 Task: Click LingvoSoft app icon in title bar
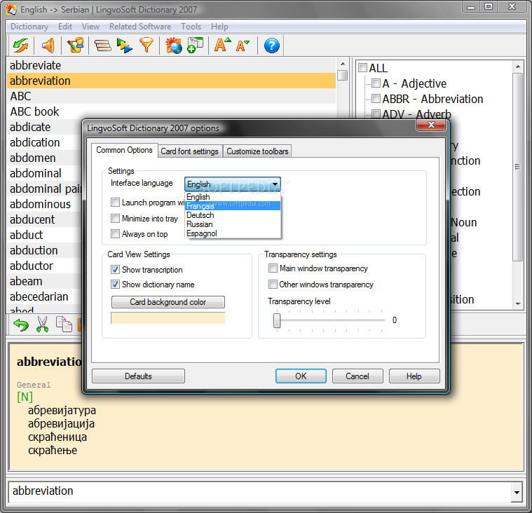pos(11,10)
